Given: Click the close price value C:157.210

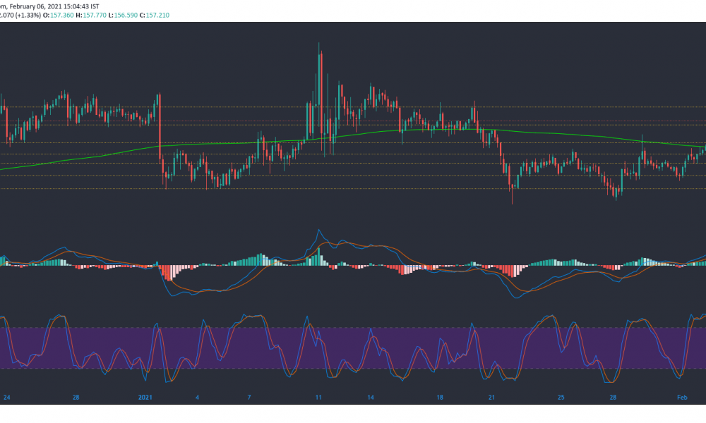Looking at the screenshot, I should [155, 16].
